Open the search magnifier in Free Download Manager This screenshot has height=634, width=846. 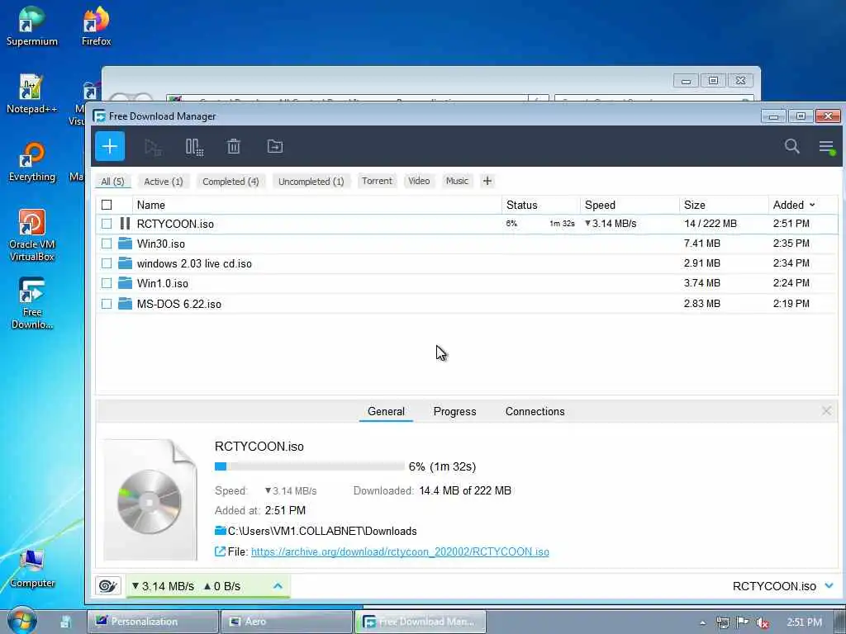point(791,146)
